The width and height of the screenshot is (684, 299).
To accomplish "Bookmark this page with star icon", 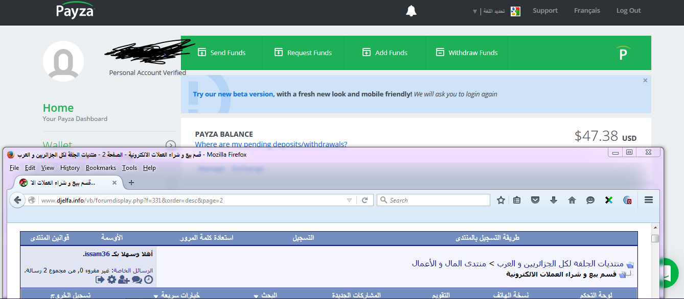I will [x=501, y=201].
